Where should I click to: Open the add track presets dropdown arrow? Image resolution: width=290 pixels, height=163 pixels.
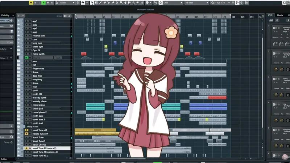pos(23,16)
